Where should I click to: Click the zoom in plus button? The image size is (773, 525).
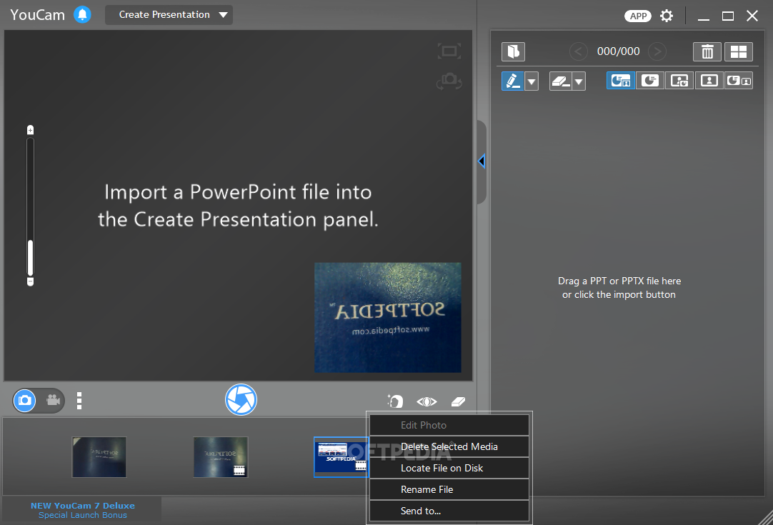click(x=30, y=130)
